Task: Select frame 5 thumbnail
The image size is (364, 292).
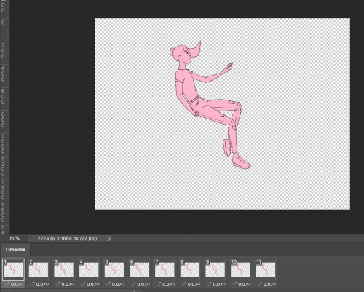Action: click(114, 269)
